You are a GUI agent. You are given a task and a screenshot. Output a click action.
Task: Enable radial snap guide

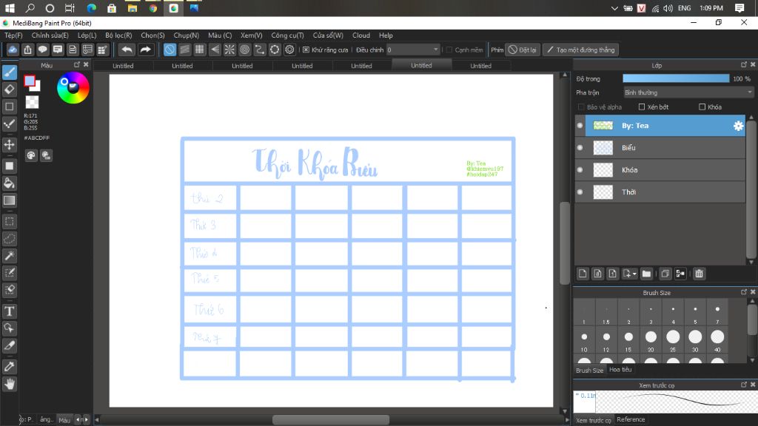229,50
